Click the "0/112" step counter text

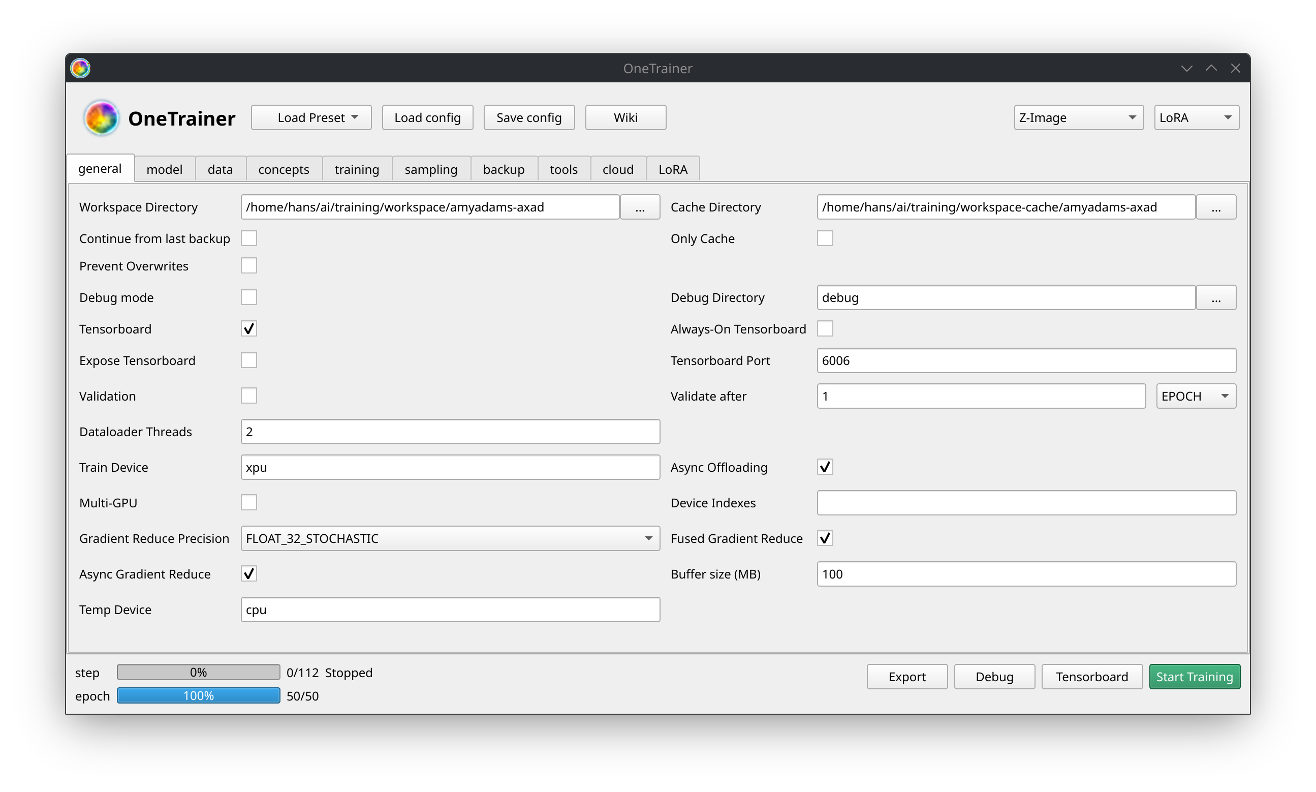tap(302, 673)
